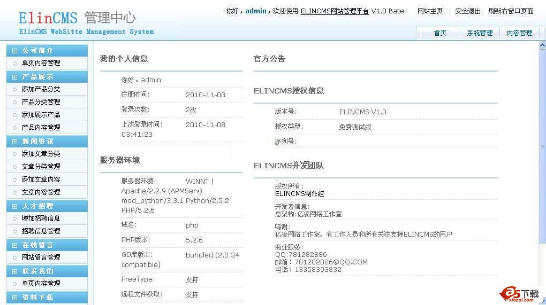This screenshot has width=546, height=305.
Task: Click the 服务器环境 heading
Action: pyautogui.click(x=120, y=160)
